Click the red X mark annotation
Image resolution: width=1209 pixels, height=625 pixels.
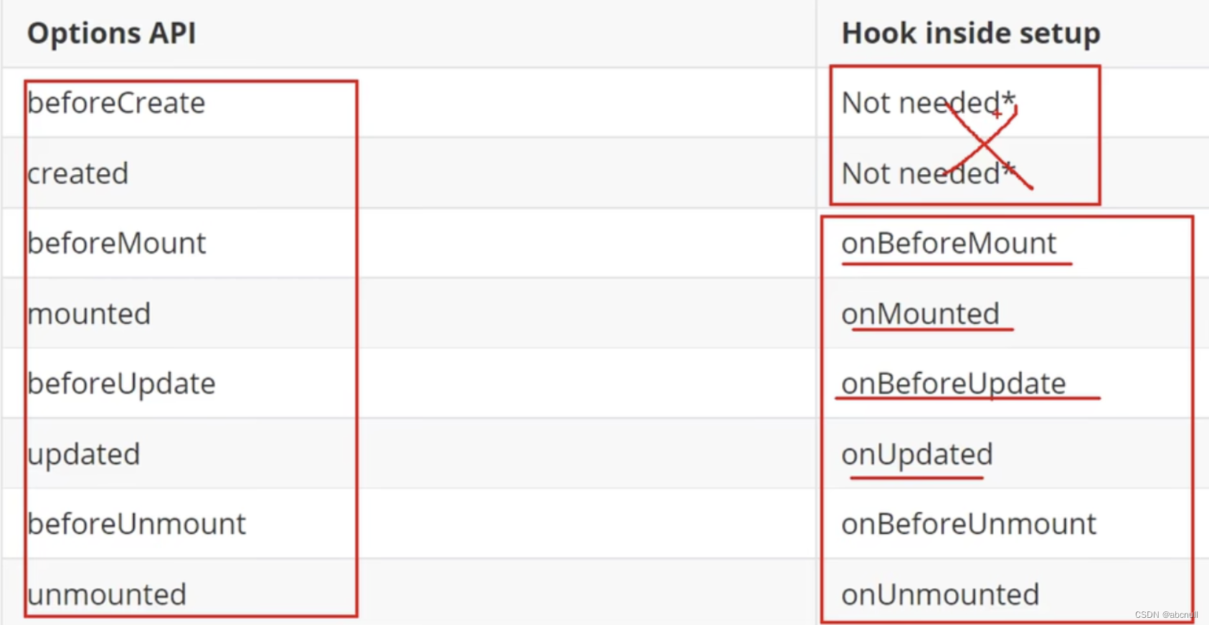click(988, 145)
